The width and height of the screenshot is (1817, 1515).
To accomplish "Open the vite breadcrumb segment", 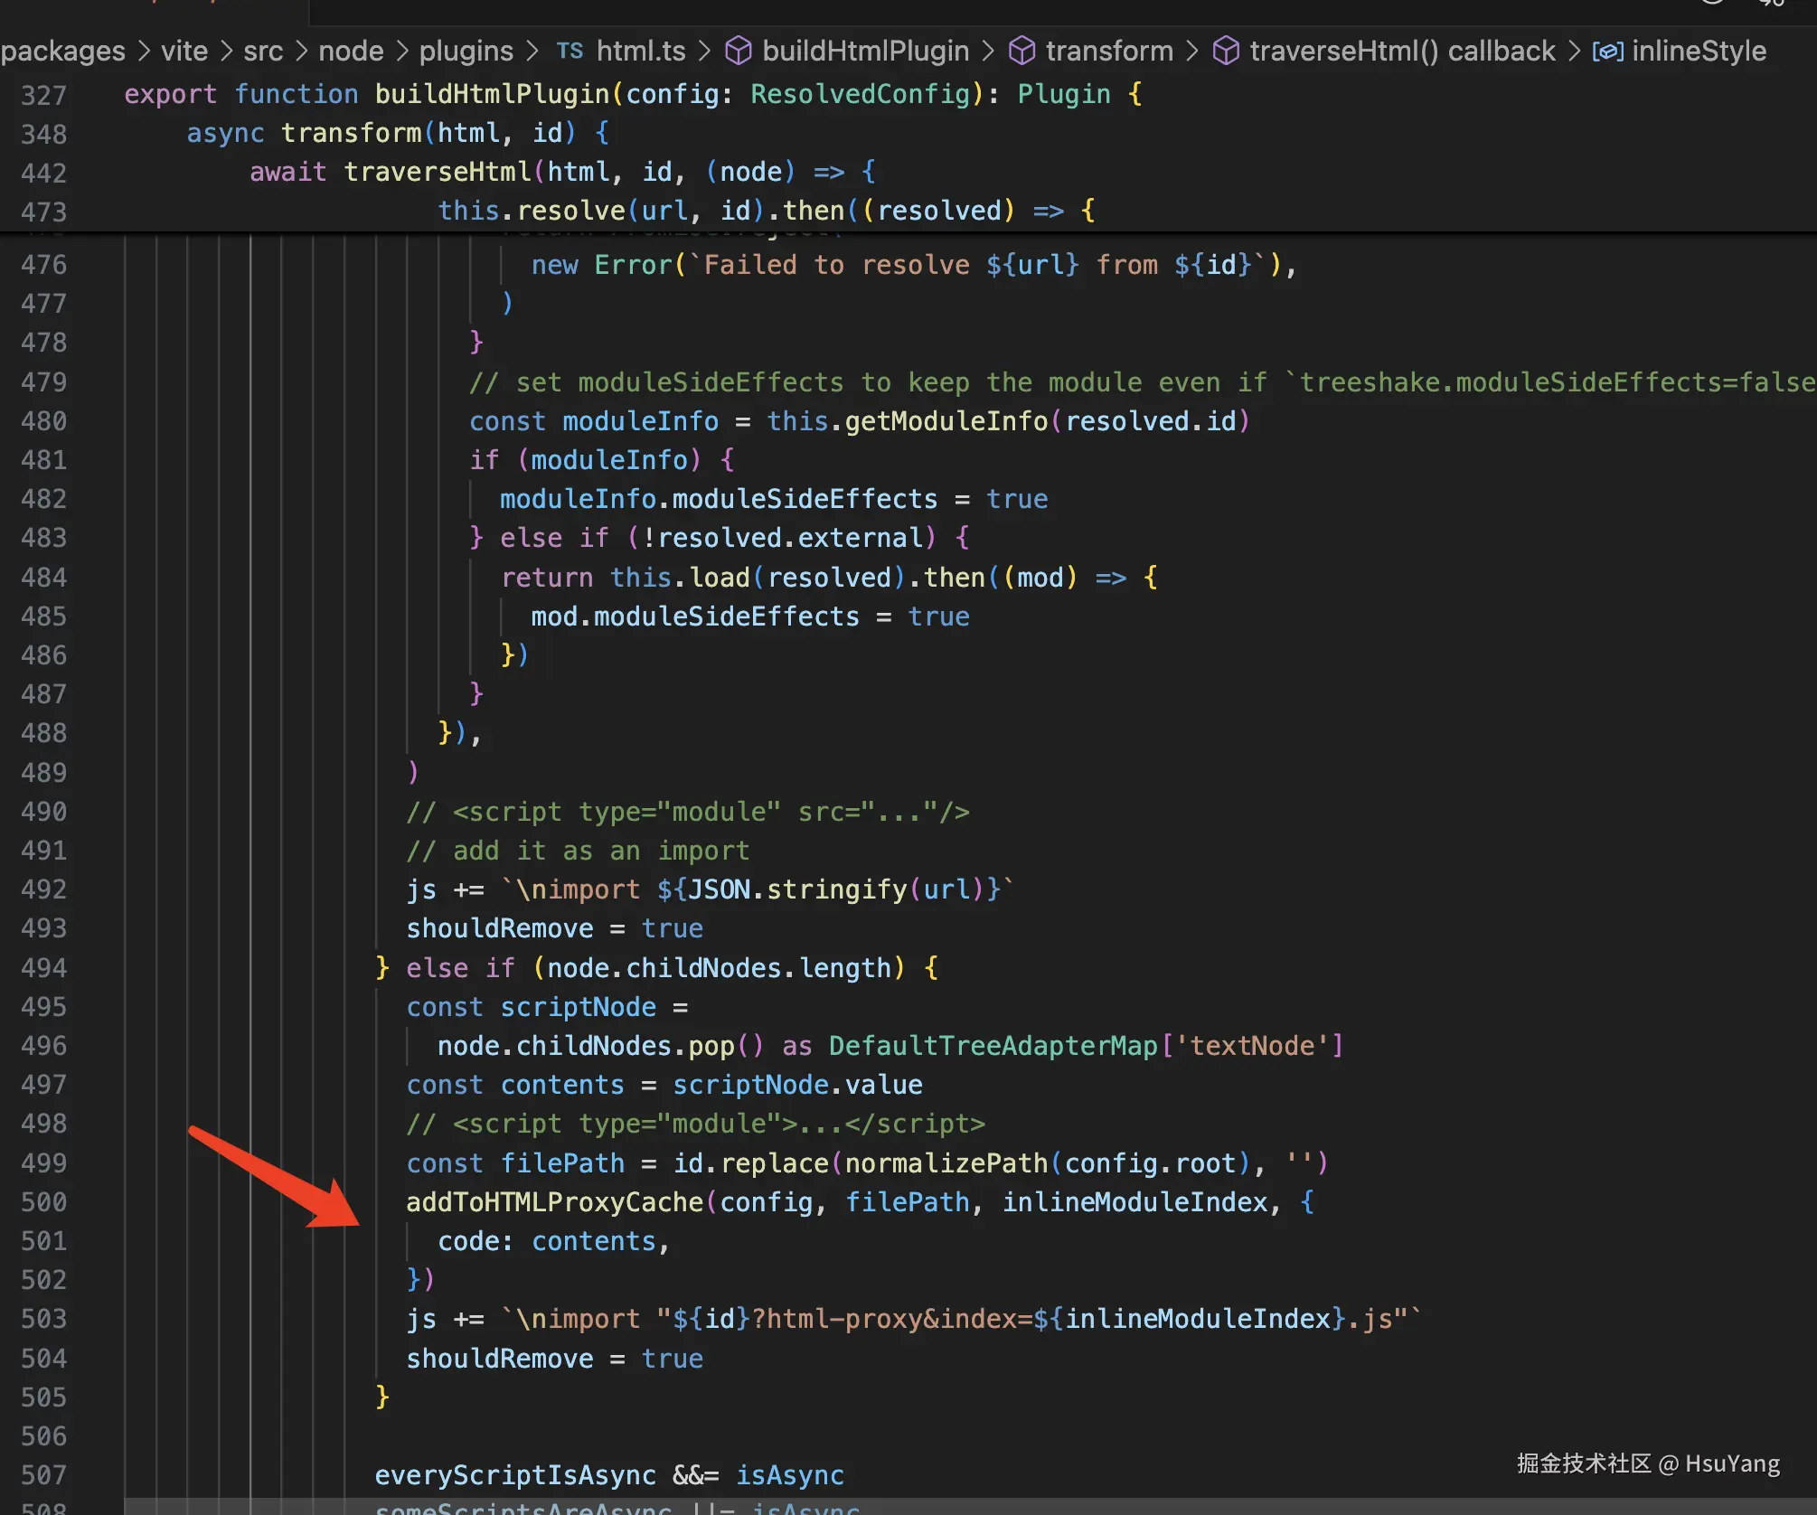I will [184, 52].
